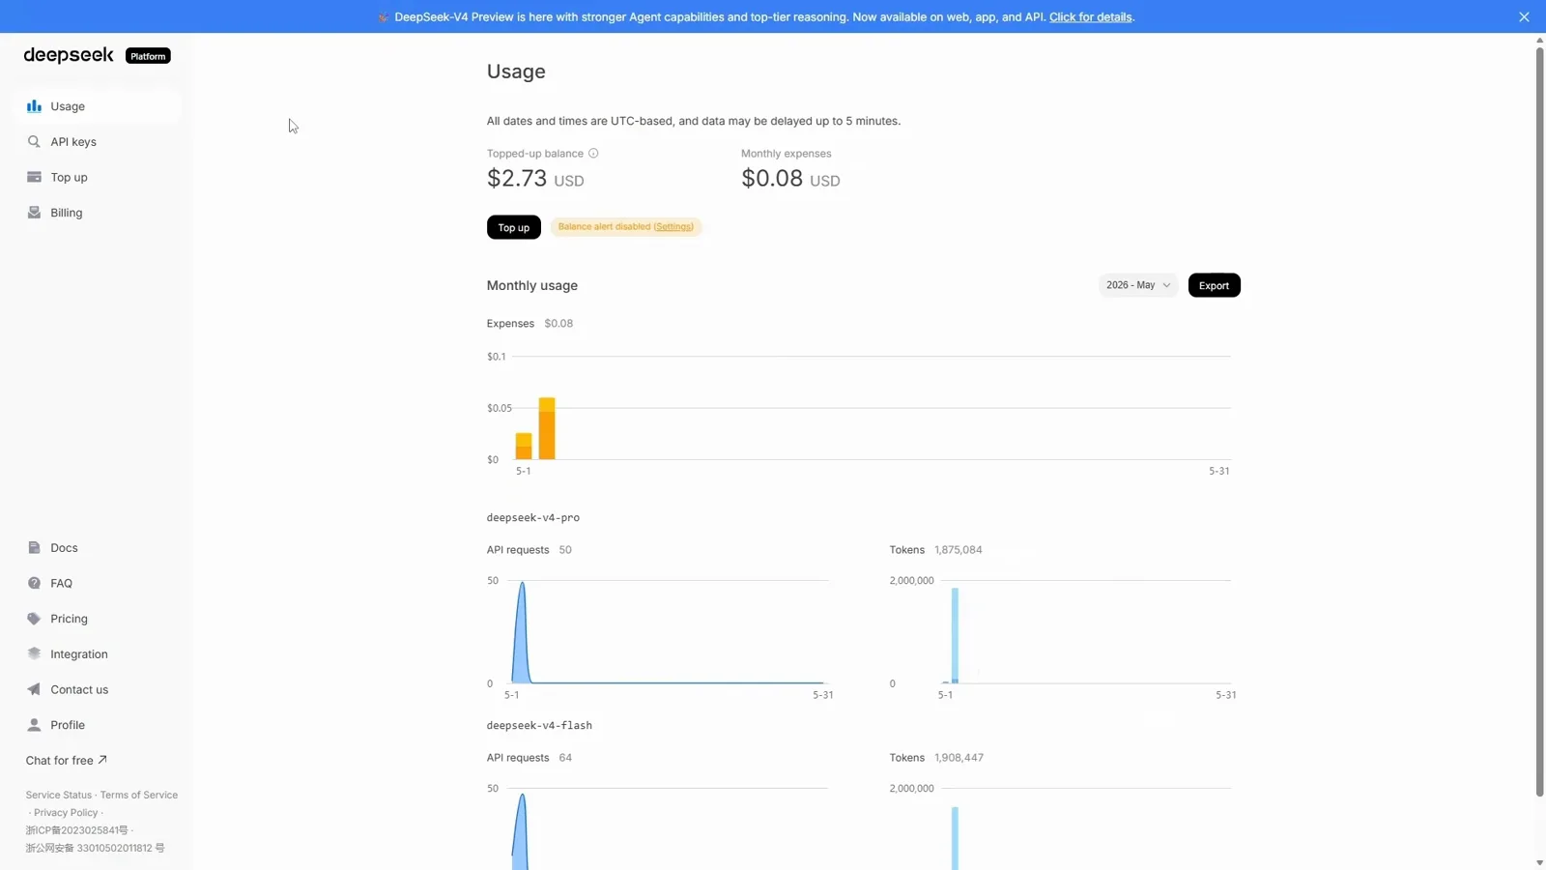Click the Billing sidebar icon

[34, 213]
